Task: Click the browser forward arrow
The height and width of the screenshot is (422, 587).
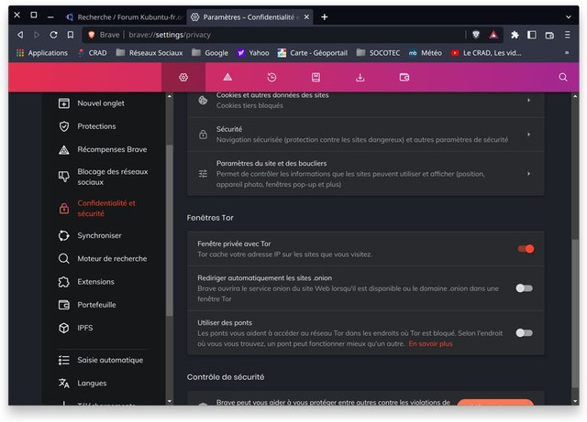Action: (x=37, y=35)
